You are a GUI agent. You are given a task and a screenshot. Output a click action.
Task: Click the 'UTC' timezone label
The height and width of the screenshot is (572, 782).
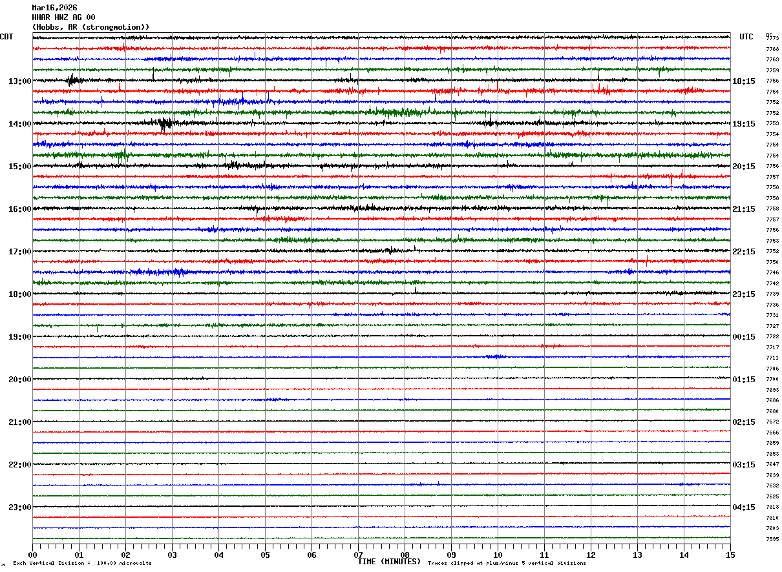746,37
